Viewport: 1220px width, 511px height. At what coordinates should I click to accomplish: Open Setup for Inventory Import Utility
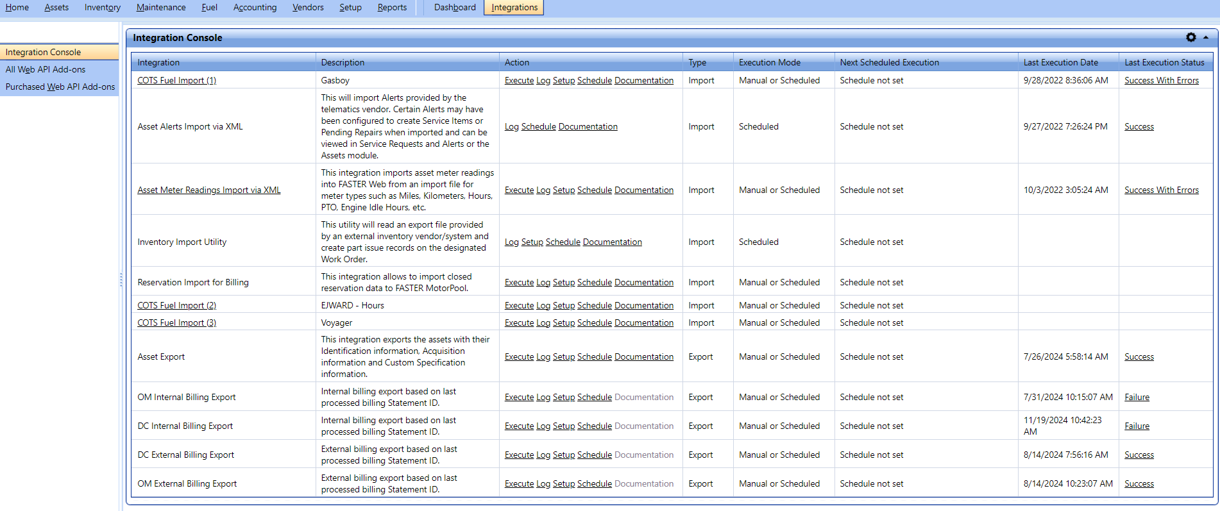click(x=532, y=242)
